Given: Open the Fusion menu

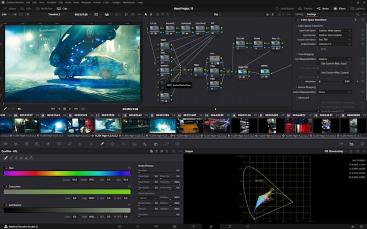Looking at the screenshot, I should tap(97, 2).
